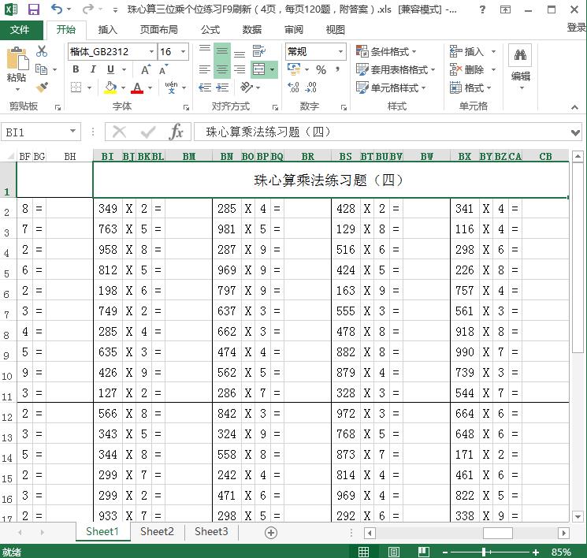This screenshot has height=558, width=587.
Task: Increase font size with larger A icon
Action: coord(146,69)
